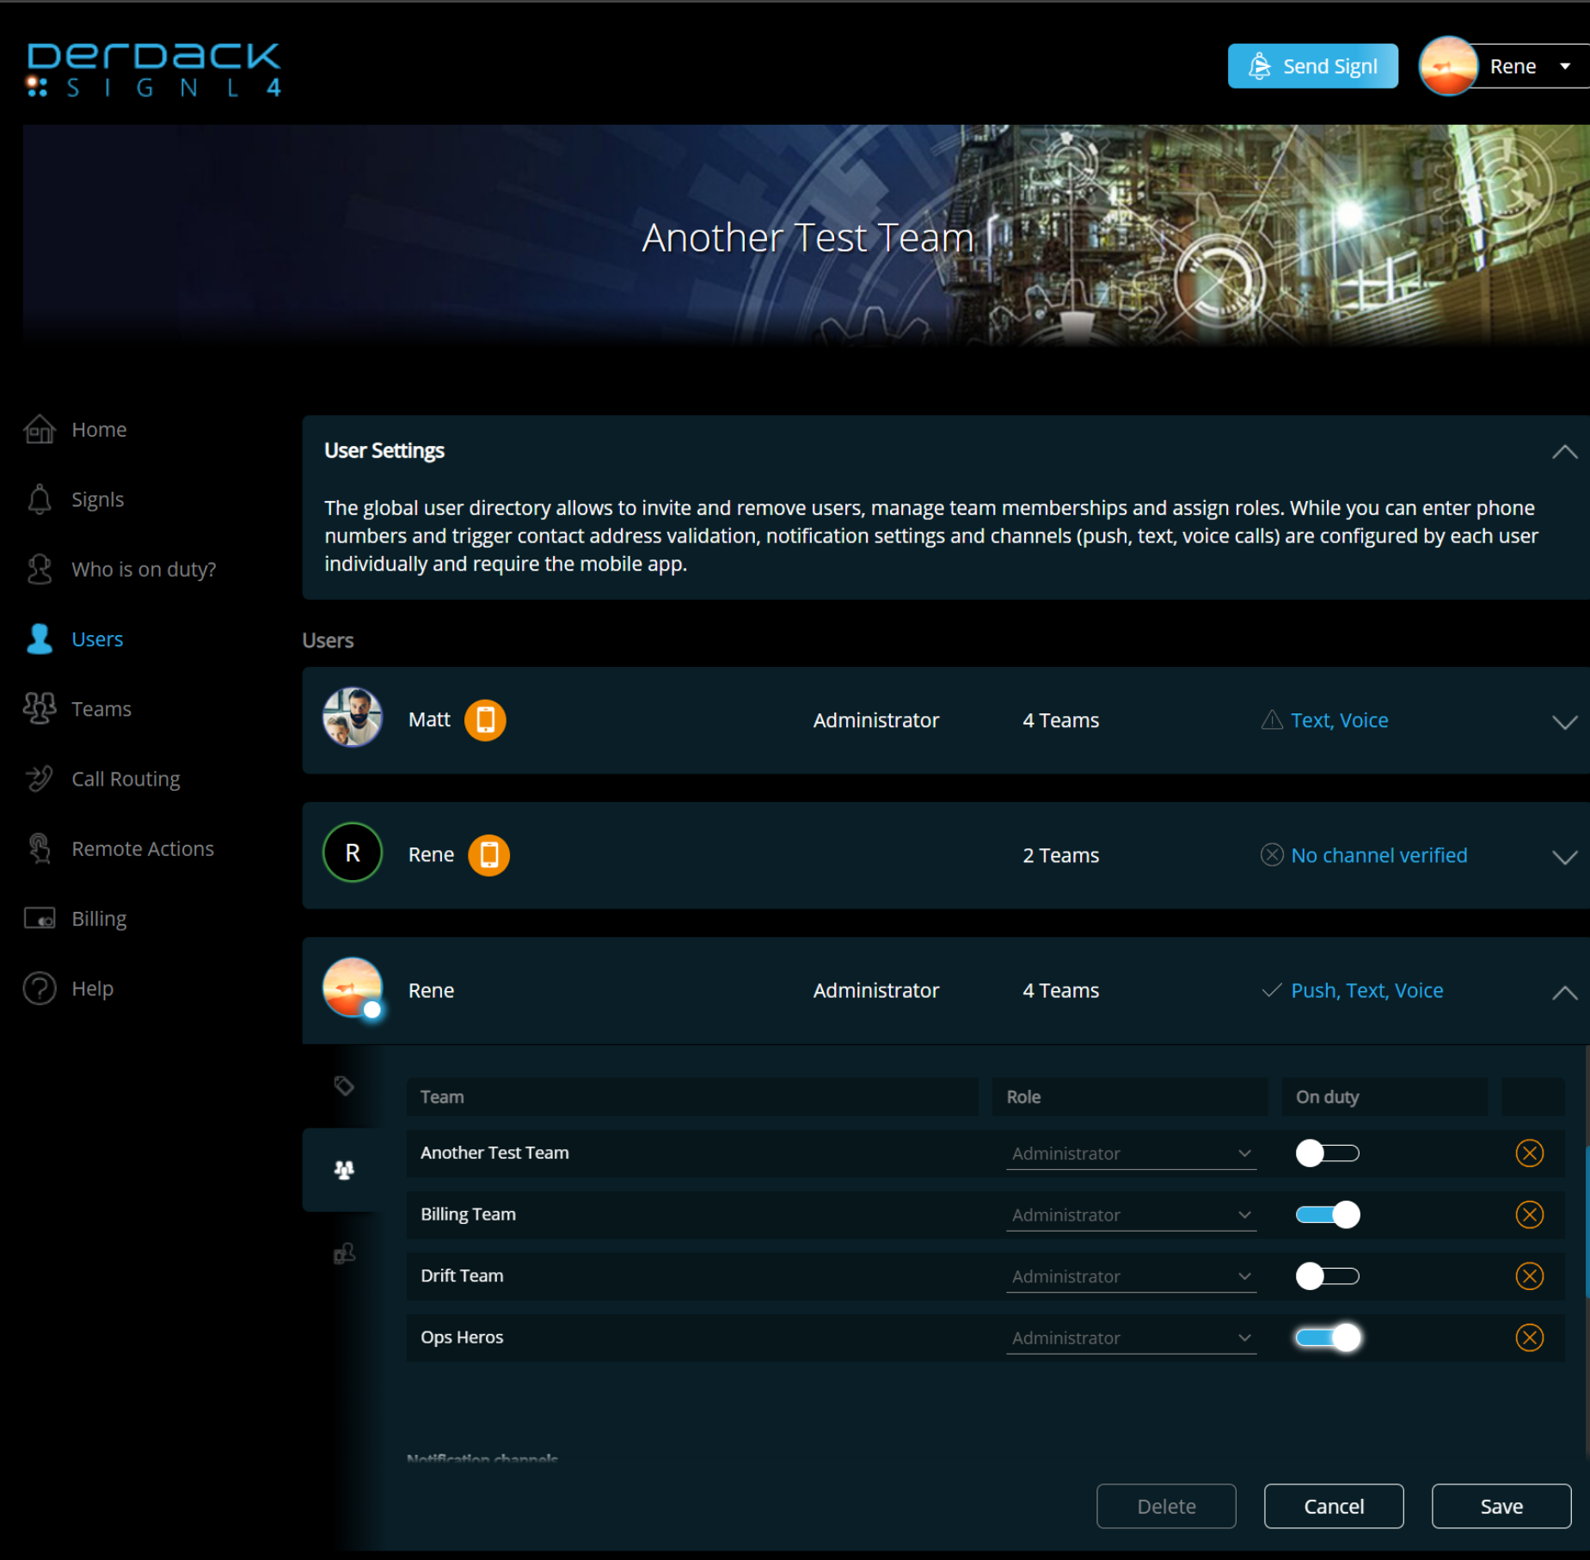Click Matt's profile photo
Viewport: 1590px width, 1560px height.
coord(353,717)
